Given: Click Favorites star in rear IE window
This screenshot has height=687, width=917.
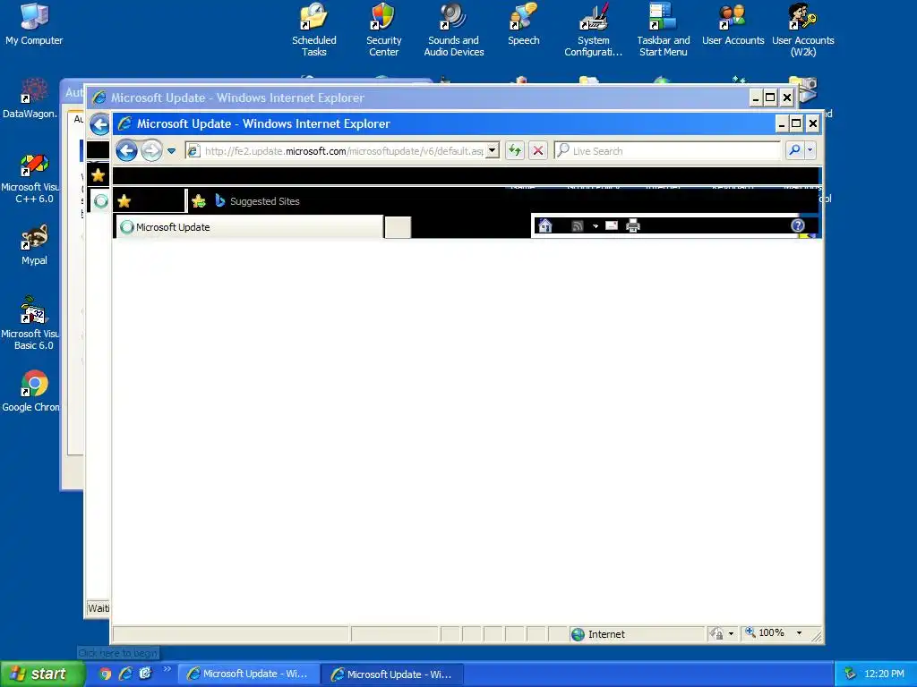Looking at the screenshot, I should click(99, 174).
